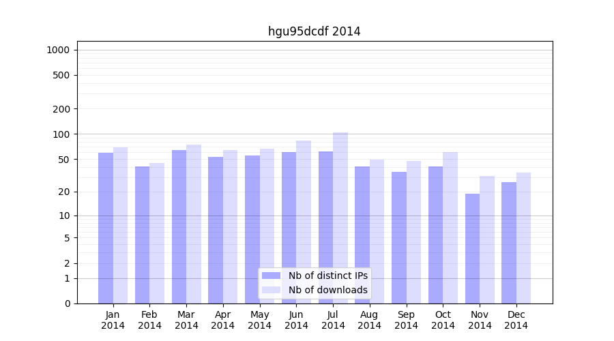The width and height of the screenshot is (614, 341).
Task: Select the 'Nb of distinct IPs' legend label
Action: click(327, 276)
